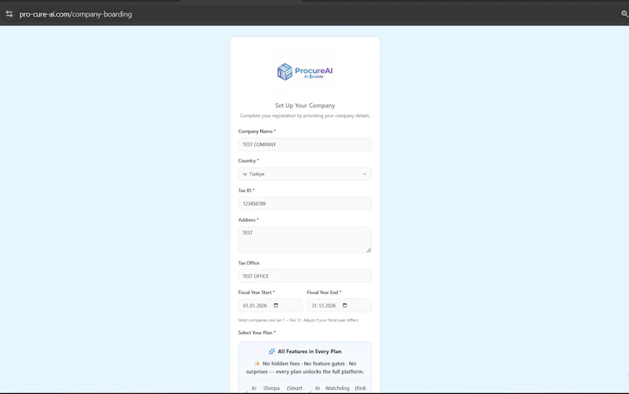Screen dimensions: 629x394
Task: Click the Company Name label
Action: point(257,131)
